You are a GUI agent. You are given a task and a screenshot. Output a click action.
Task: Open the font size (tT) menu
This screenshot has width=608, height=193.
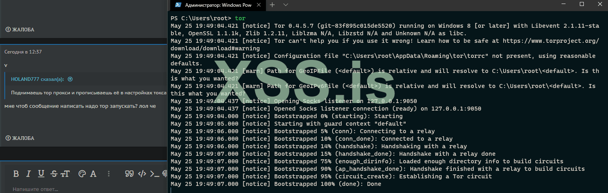click(x=65, y=174)
